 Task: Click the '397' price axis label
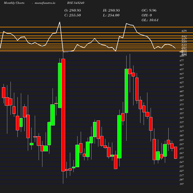coord(181,96)
